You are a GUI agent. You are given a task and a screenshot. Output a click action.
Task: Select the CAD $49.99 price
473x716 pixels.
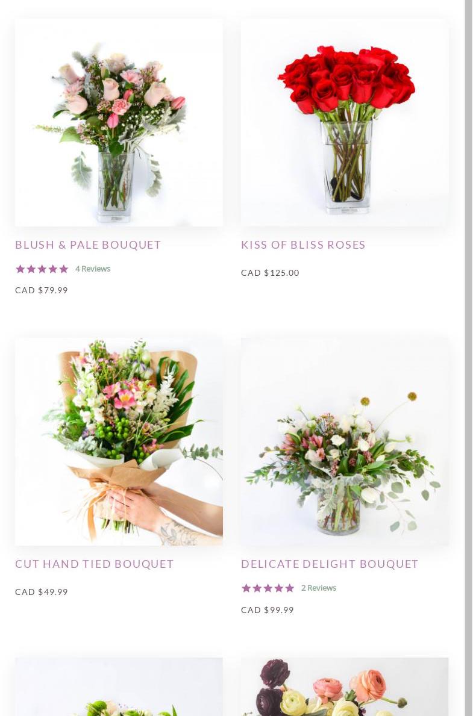pos(42,592)
